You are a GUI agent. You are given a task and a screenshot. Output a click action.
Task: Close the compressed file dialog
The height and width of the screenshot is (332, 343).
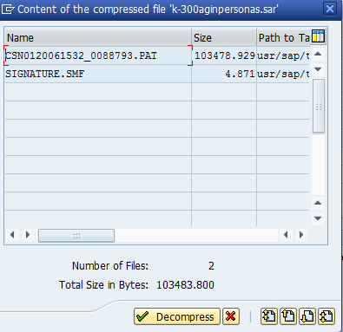pos(330,9)
